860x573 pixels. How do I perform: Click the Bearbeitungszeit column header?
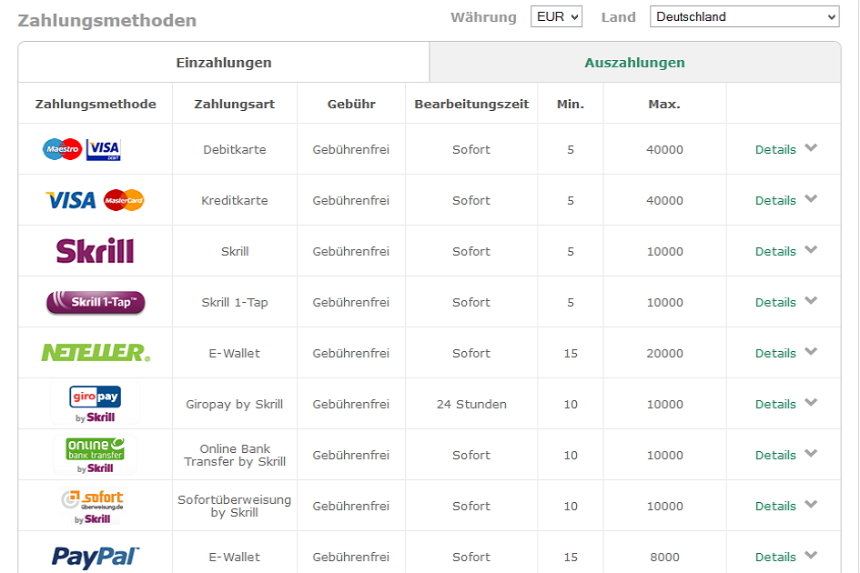(x=471, y=105)
